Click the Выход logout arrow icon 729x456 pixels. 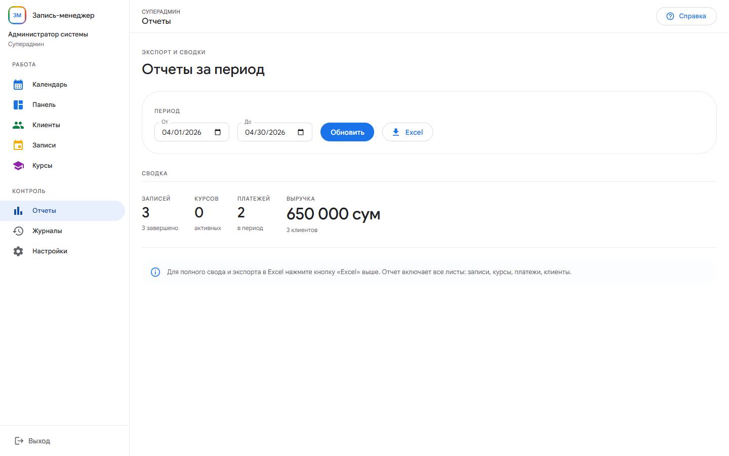tap(19, 441)
